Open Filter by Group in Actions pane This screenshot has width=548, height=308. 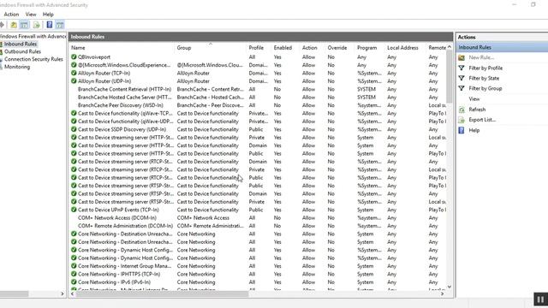(485, 89)
